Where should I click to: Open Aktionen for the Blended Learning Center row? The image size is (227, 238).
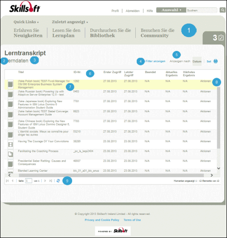205,171
